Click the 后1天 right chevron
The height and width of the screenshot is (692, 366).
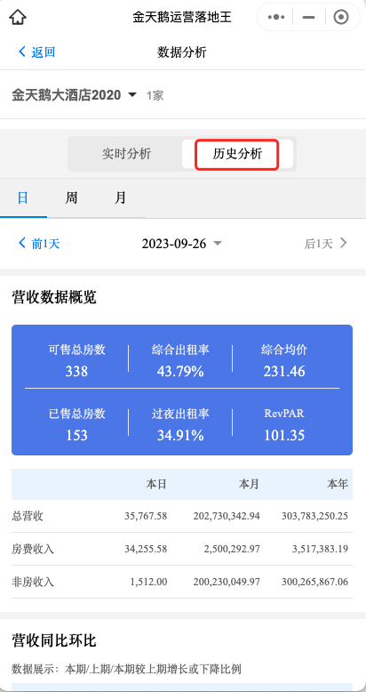point(344,243)
